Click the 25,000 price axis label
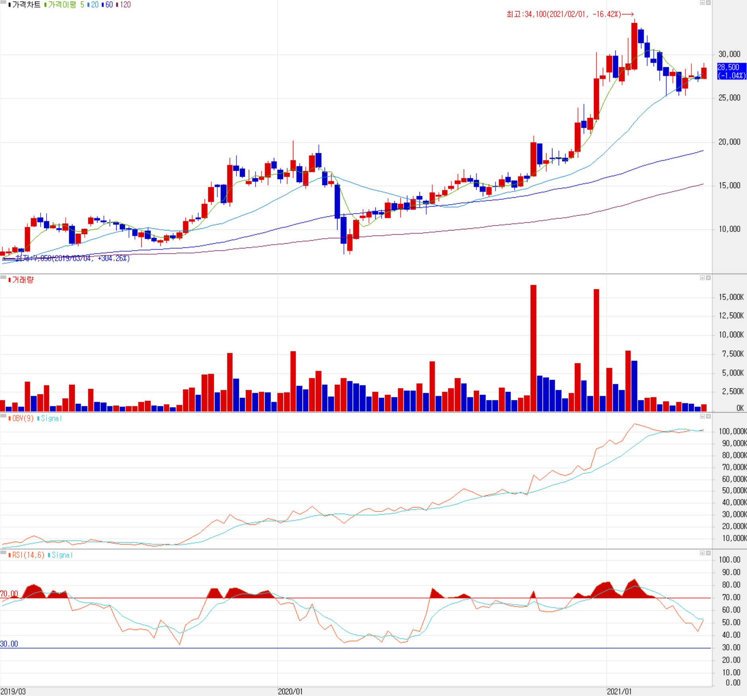Viewport: 747px width, 696px height. click(729, 97)
